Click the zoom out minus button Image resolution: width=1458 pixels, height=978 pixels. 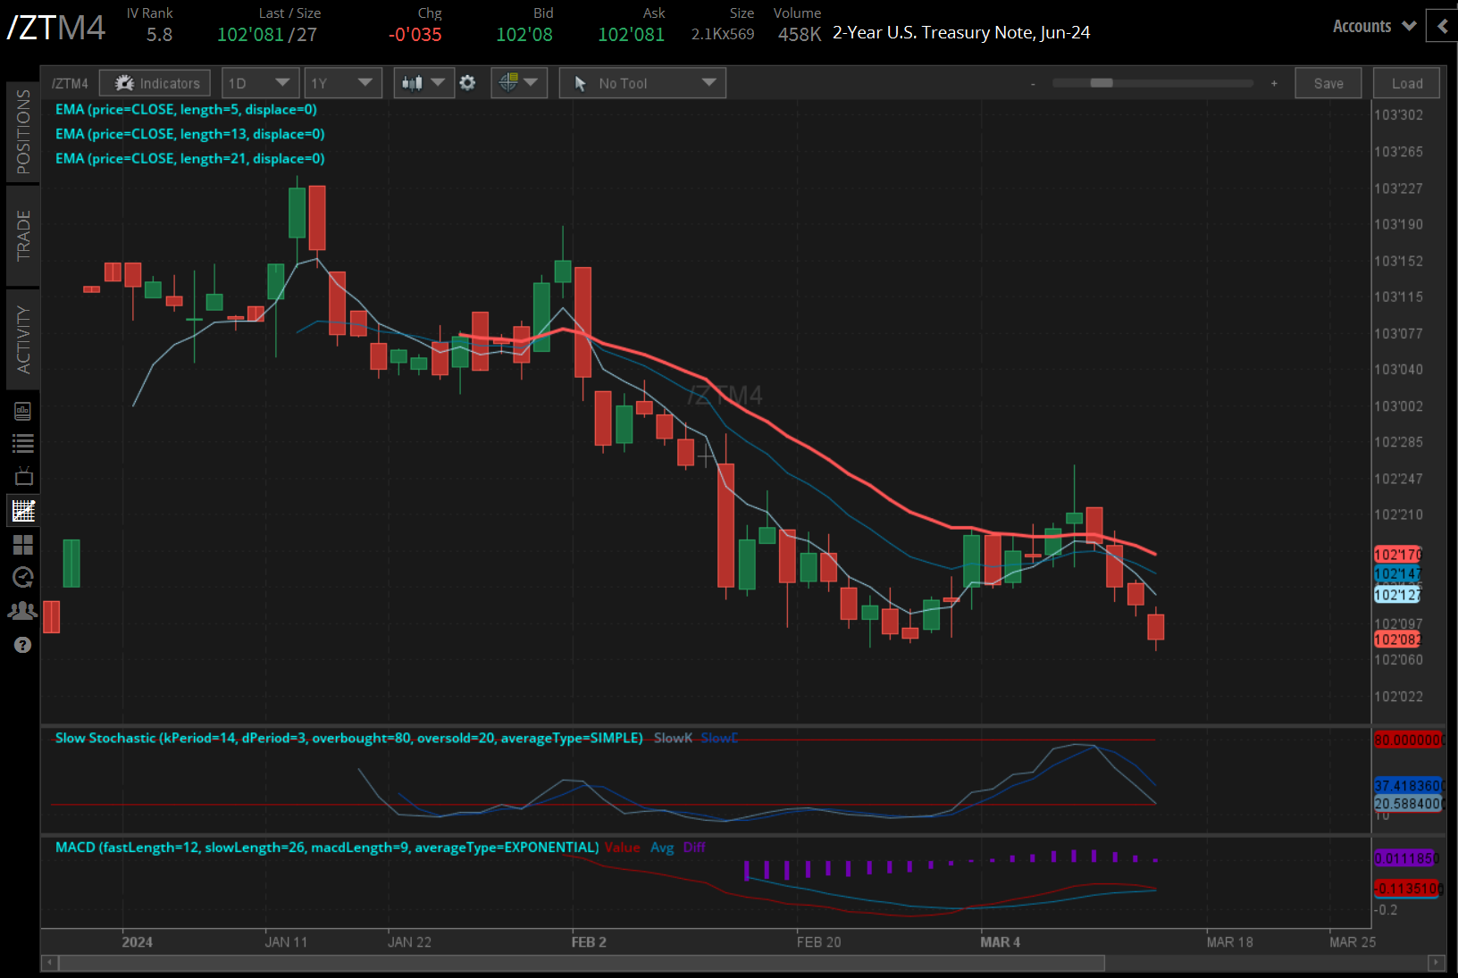coord(1033,83)
